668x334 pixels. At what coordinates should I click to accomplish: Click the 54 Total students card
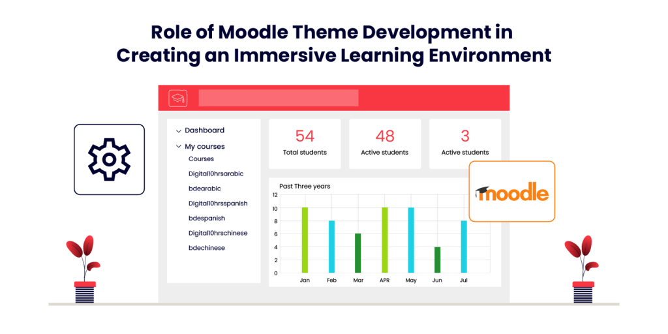(x=305, y=144)
